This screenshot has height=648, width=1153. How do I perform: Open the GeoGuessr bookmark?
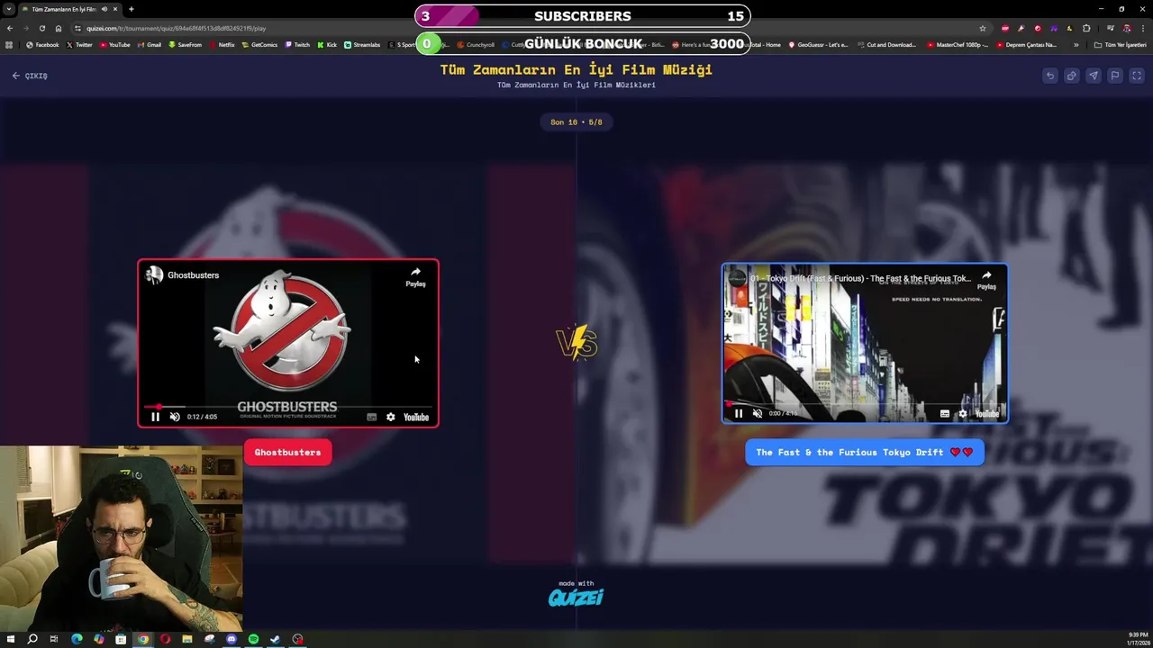click(818, 45)
